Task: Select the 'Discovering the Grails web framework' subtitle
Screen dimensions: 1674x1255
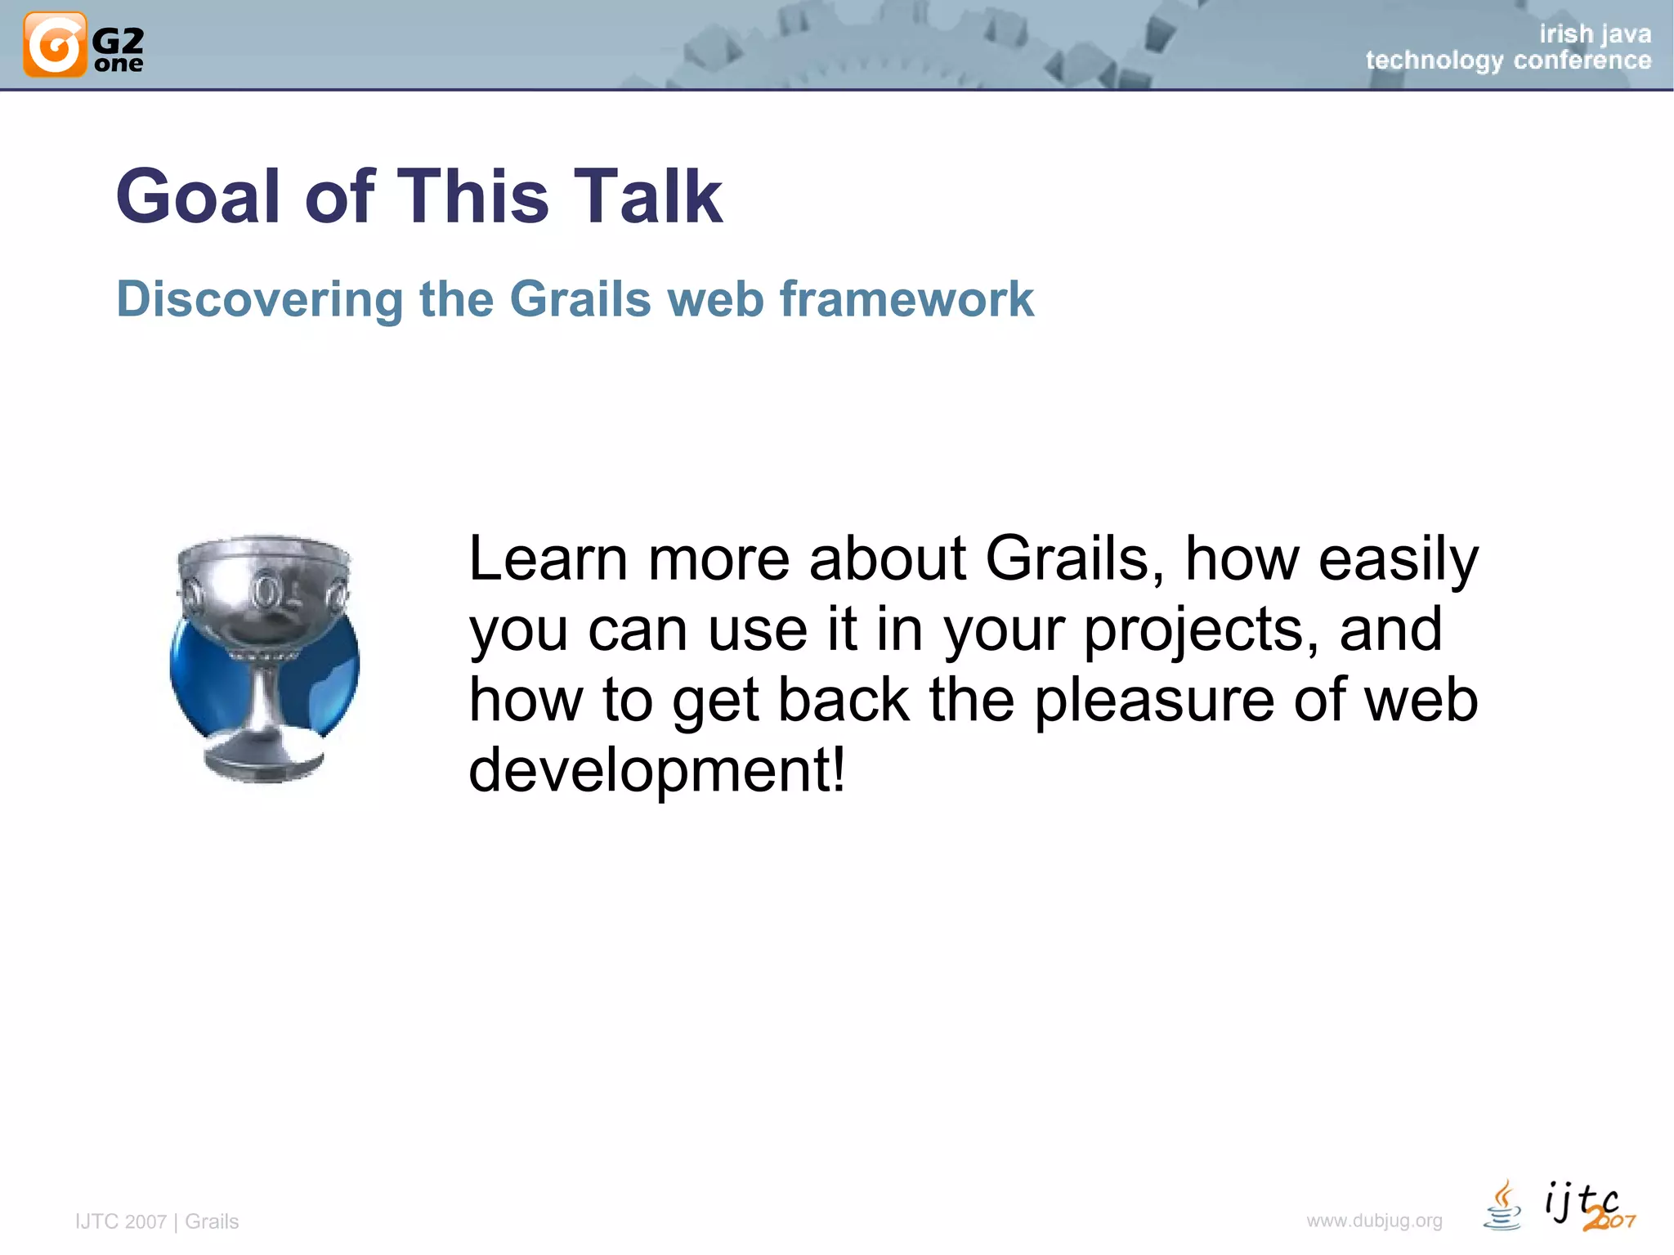Action: (x=575, y=298)
